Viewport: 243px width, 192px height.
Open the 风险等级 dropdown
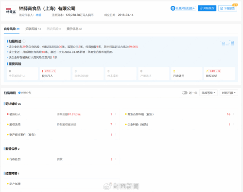208,93
